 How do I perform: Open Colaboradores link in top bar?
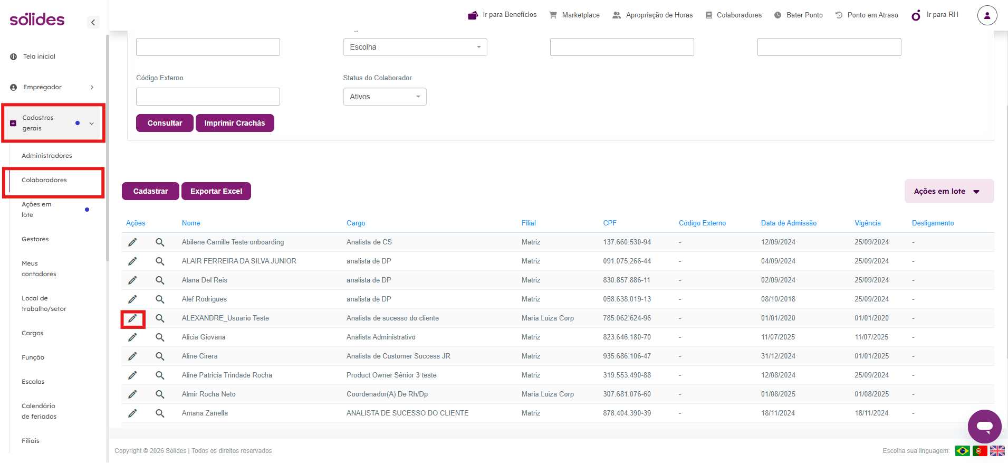[734, 15]
